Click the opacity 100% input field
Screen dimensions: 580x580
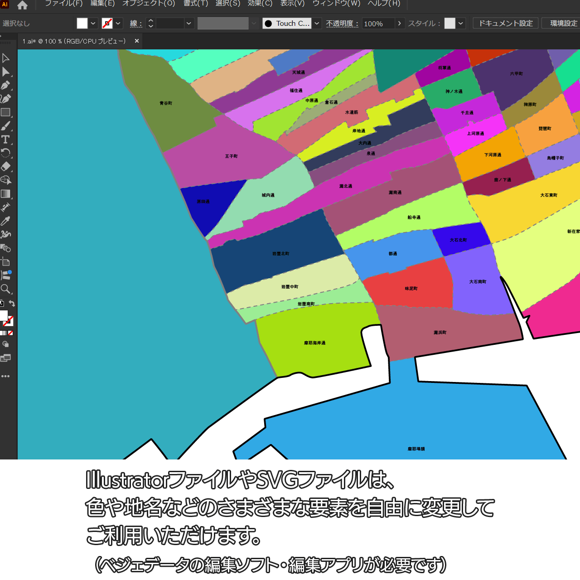378,24
